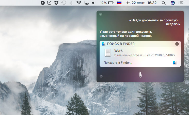This screenshot has width=189, height=115.
Task: Switch input source via Russian flag
Action: tap(119, 3)
